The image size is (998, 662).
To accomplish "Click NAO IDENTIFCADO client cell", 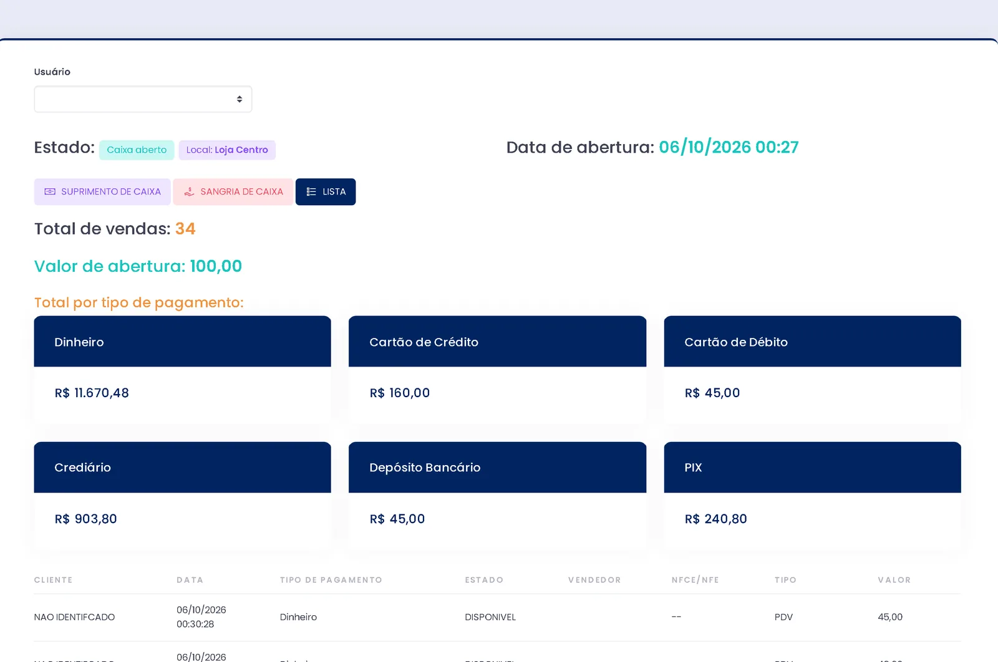I will pyautogui.click(x=74, y=617).
